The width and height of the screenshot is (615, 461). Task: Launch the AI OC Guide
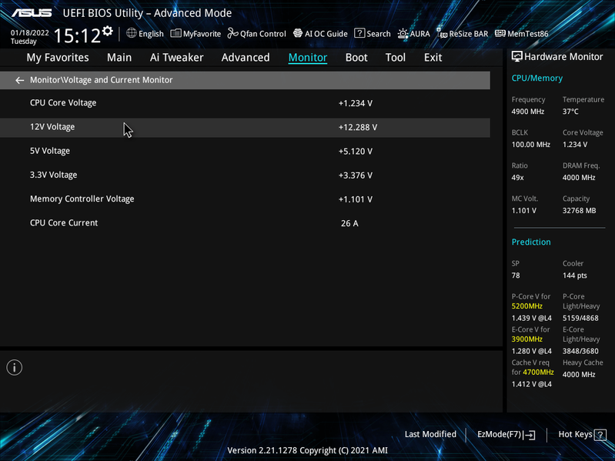(320, 34)
